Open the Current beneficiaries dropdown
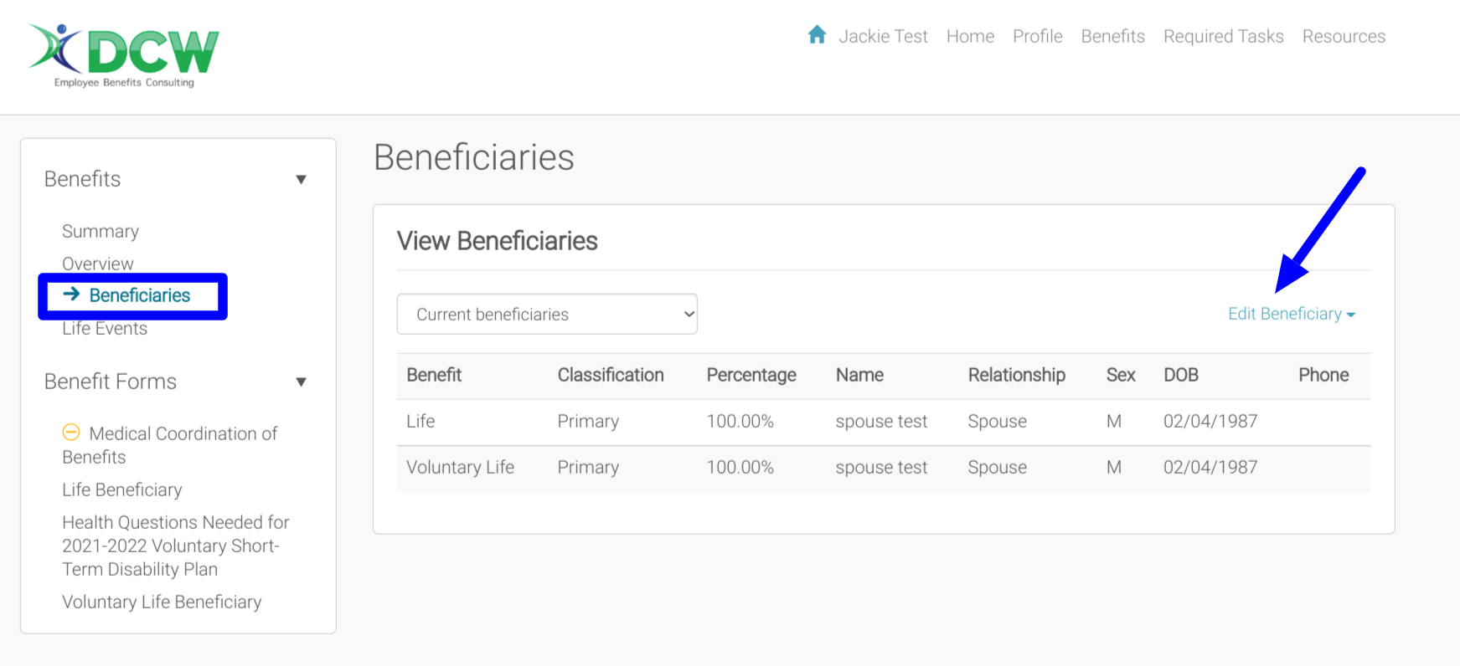 pyautogui.click(x=547, y=315)
